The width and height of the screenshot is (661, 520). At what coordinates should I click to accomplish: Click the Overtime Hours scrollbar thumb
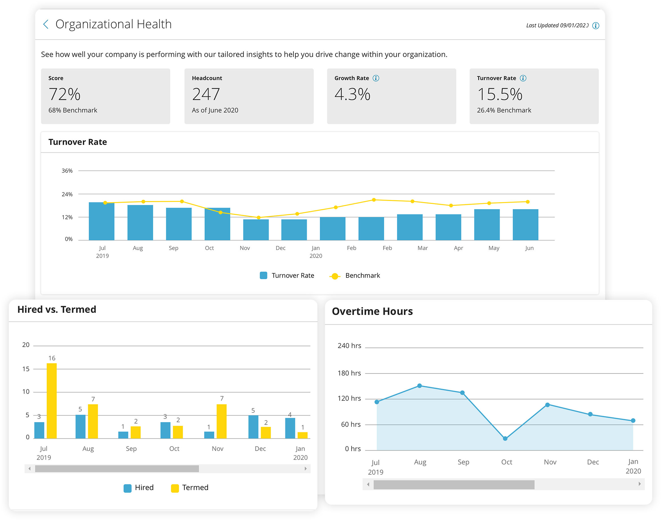(x=454, y=484)
